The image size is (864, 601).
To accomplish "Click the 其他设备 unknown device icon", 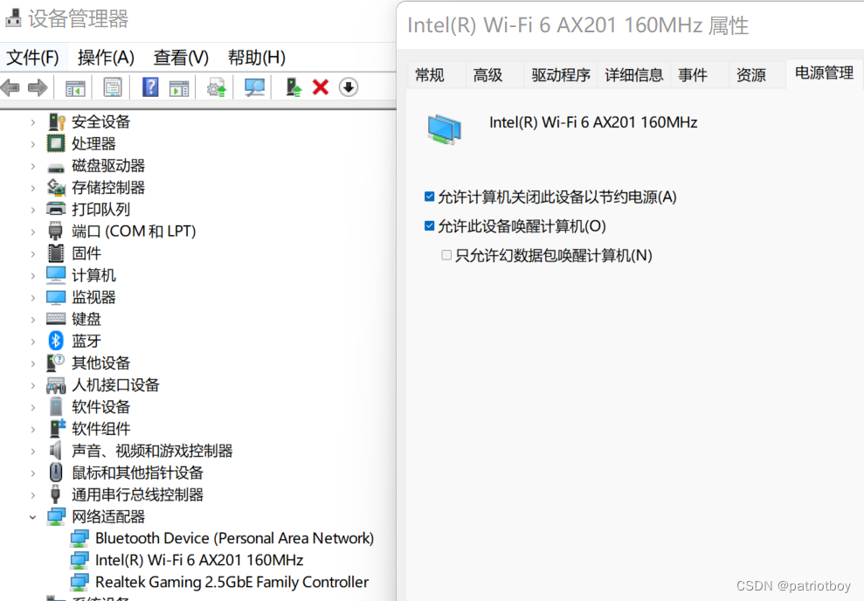I will (x=56, y=363).
